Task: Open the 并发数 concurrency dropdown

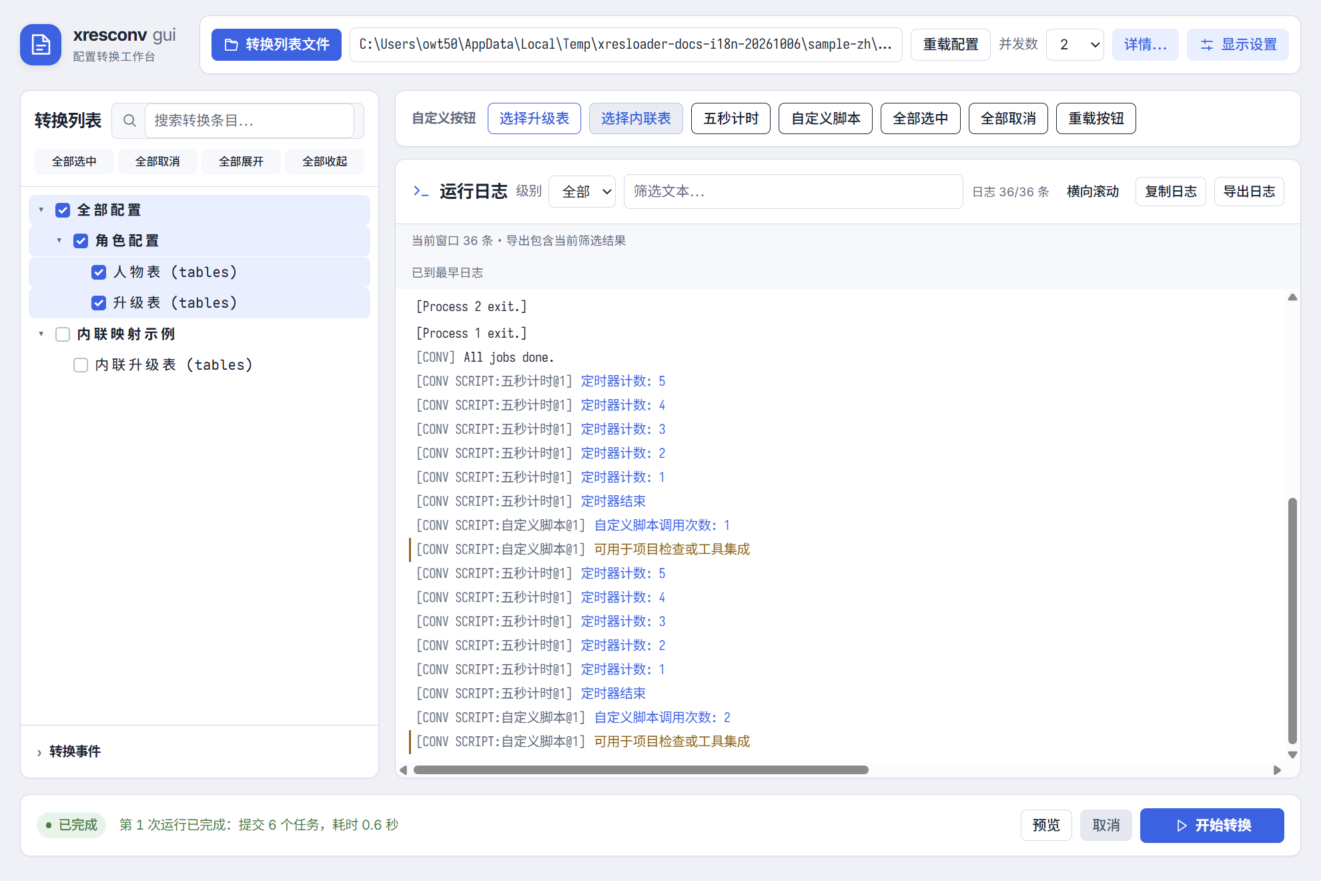Action: point(1075,45)
